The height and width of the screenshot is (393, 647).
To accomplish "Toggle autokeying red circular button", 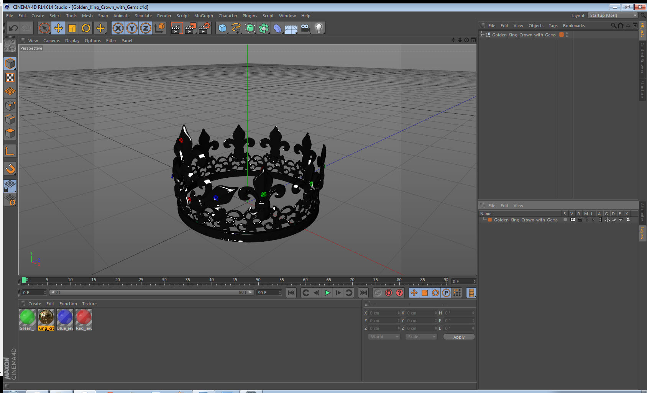I will (389, 293).
